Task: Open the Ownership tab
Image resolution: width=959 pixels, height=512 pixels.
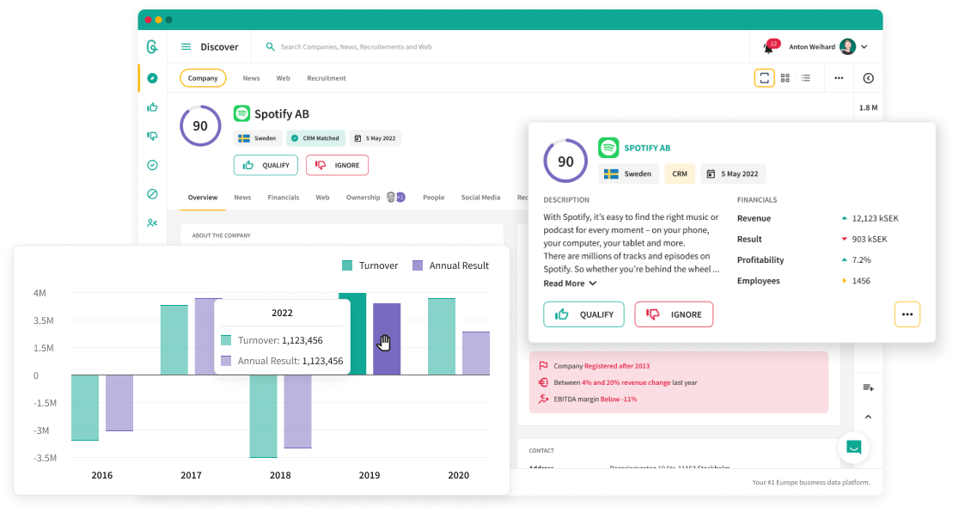Action: click(x=363, y=198)
